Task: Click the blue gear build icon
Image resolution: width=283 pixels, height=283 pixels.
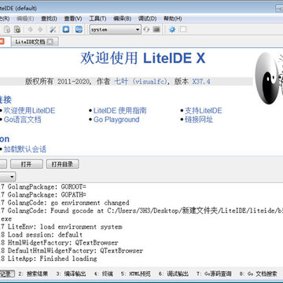Action: point(172,29)
